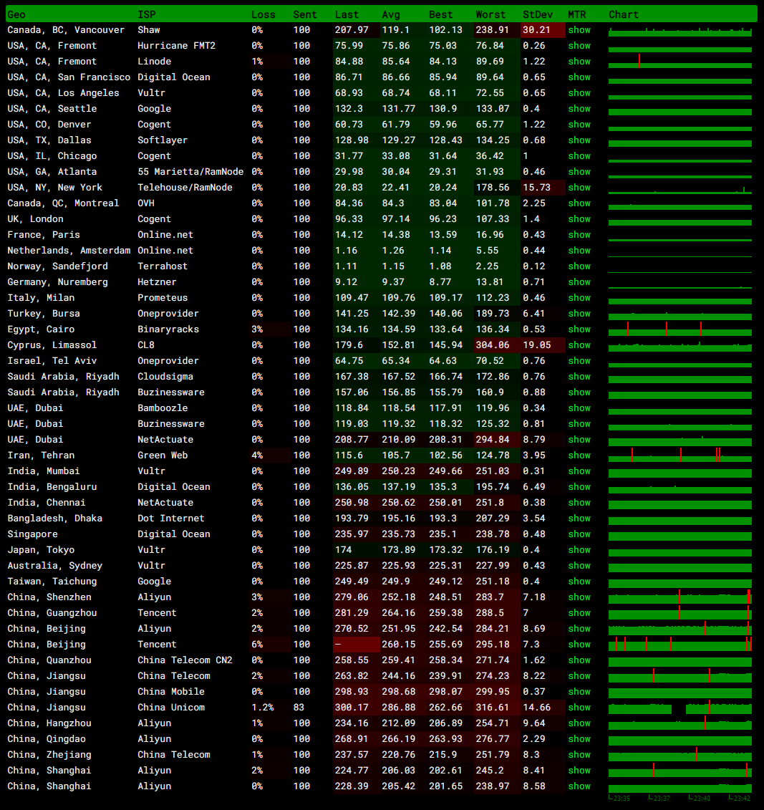The image size is (764, 810).
Task: Show MTR for Singapore Digital Ocean
Action: point(579,534)
